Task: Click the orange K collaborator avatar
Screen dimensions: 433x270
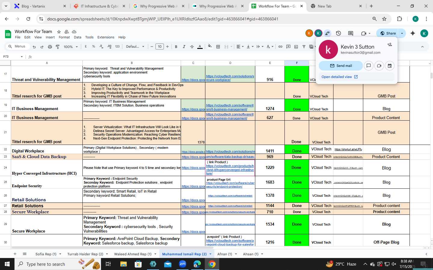Action: [309, 33]
